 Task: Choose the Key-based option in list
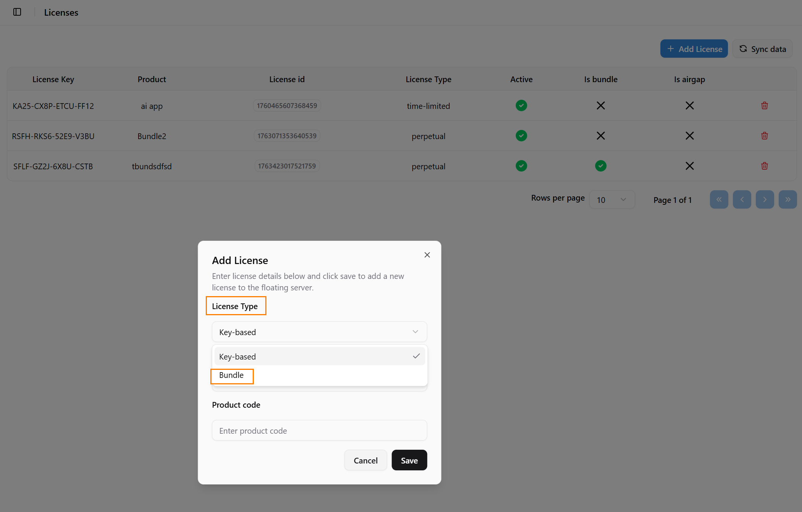tap(319, 356)
